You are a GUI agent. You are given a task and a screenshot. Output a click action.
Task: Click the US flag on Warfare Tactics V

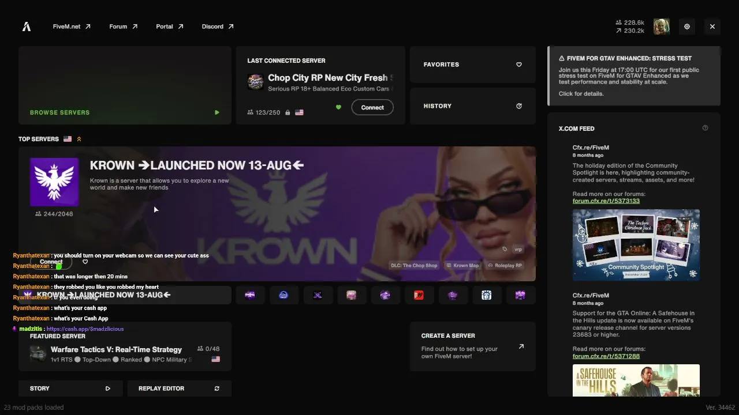[x=215, y=359]
